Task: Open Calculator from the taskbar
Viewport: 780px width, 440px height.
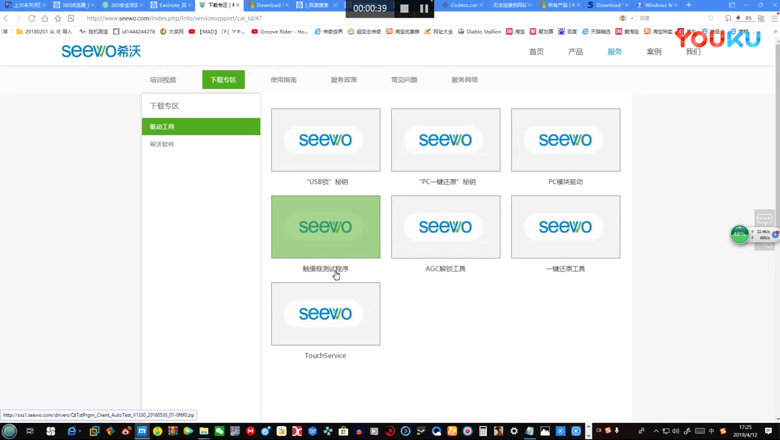Action: tap(483, 431)
